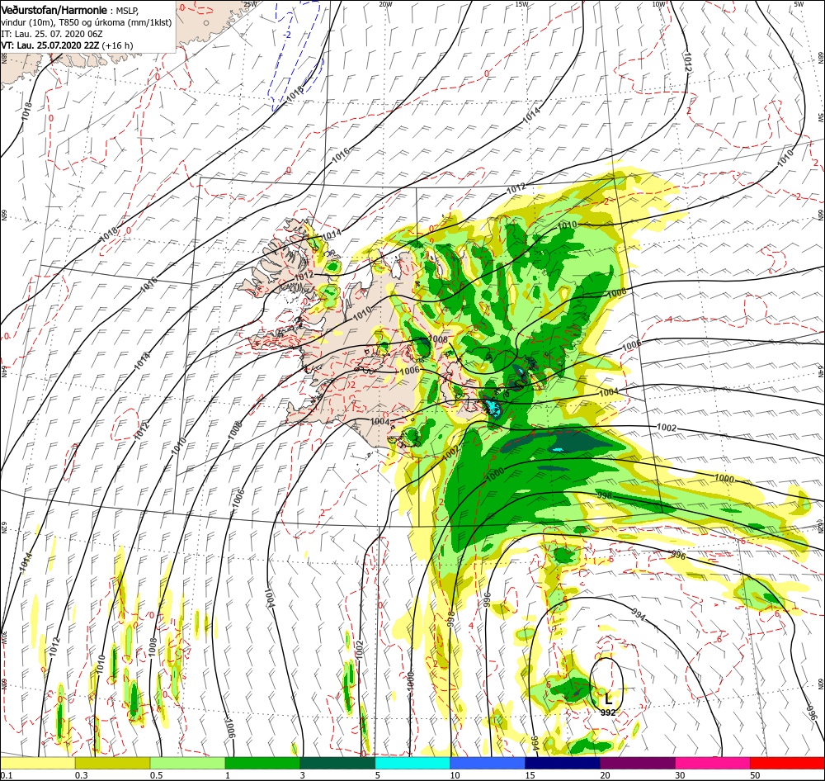Click the cyan 5 mm legend swatch
This screenshot has width=825, height=781.
(x=412, y=763)
